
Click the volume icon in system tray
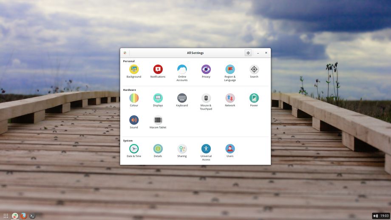376,216
